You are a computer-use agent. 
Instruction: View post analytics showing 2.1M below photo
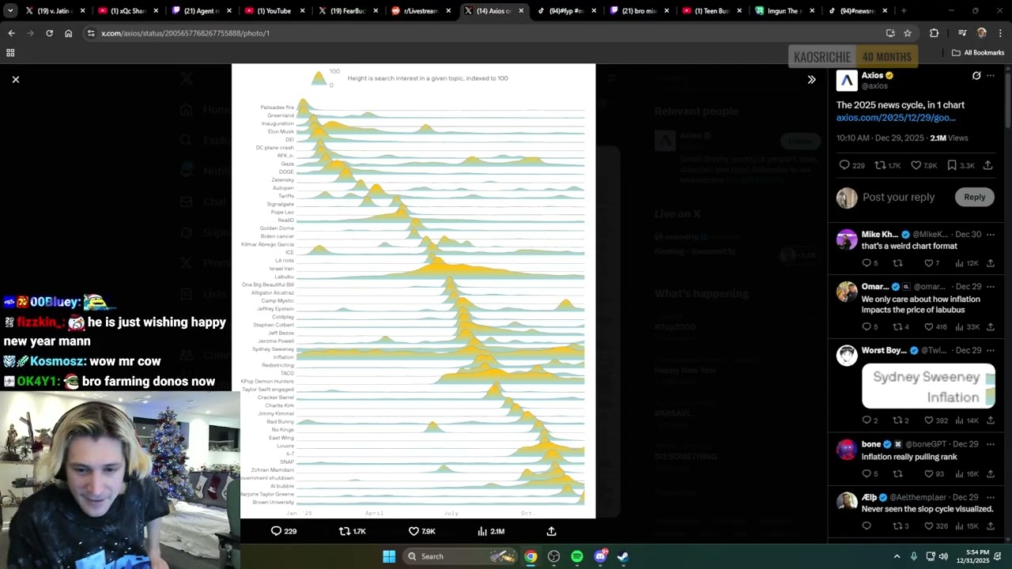coord(491,531)
